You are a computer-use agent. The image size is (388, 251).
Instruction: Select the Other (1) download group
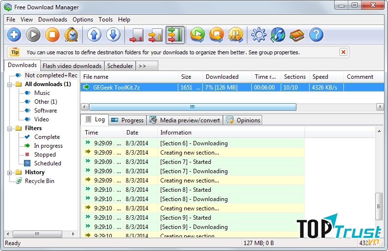click(46, 102)
